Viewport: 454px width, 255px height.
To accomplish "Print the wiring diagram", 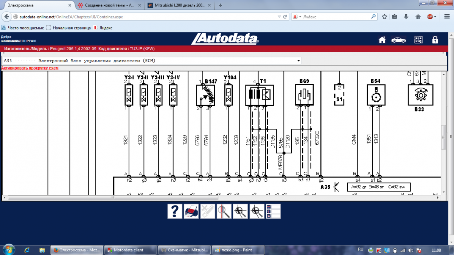I will coord(191,211).
